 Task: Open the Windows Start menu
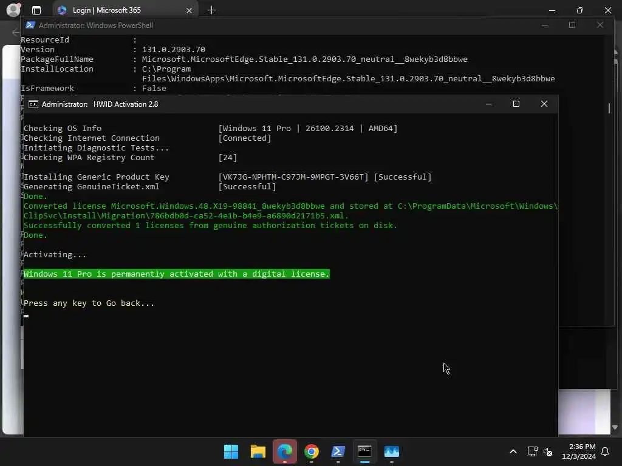coord(231,451)
